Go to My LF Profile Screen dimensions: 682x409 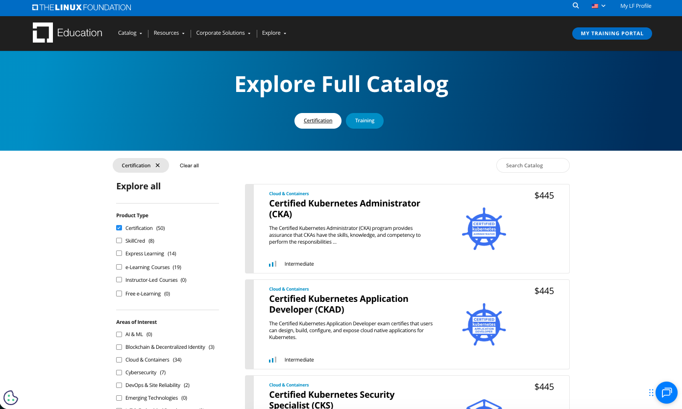click(x=635, y=6)
